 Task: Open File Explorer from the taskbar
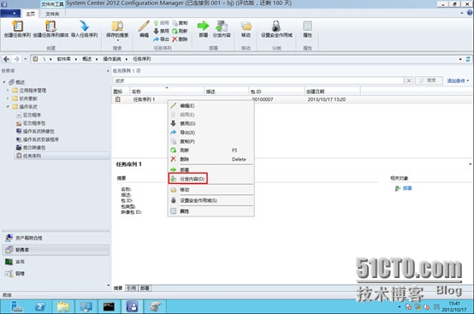62,306
